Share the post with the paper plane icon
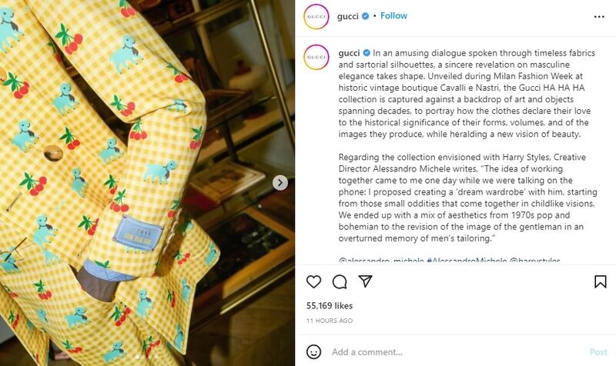This screenshot has height=366, width=616. [x=365, y=281]
